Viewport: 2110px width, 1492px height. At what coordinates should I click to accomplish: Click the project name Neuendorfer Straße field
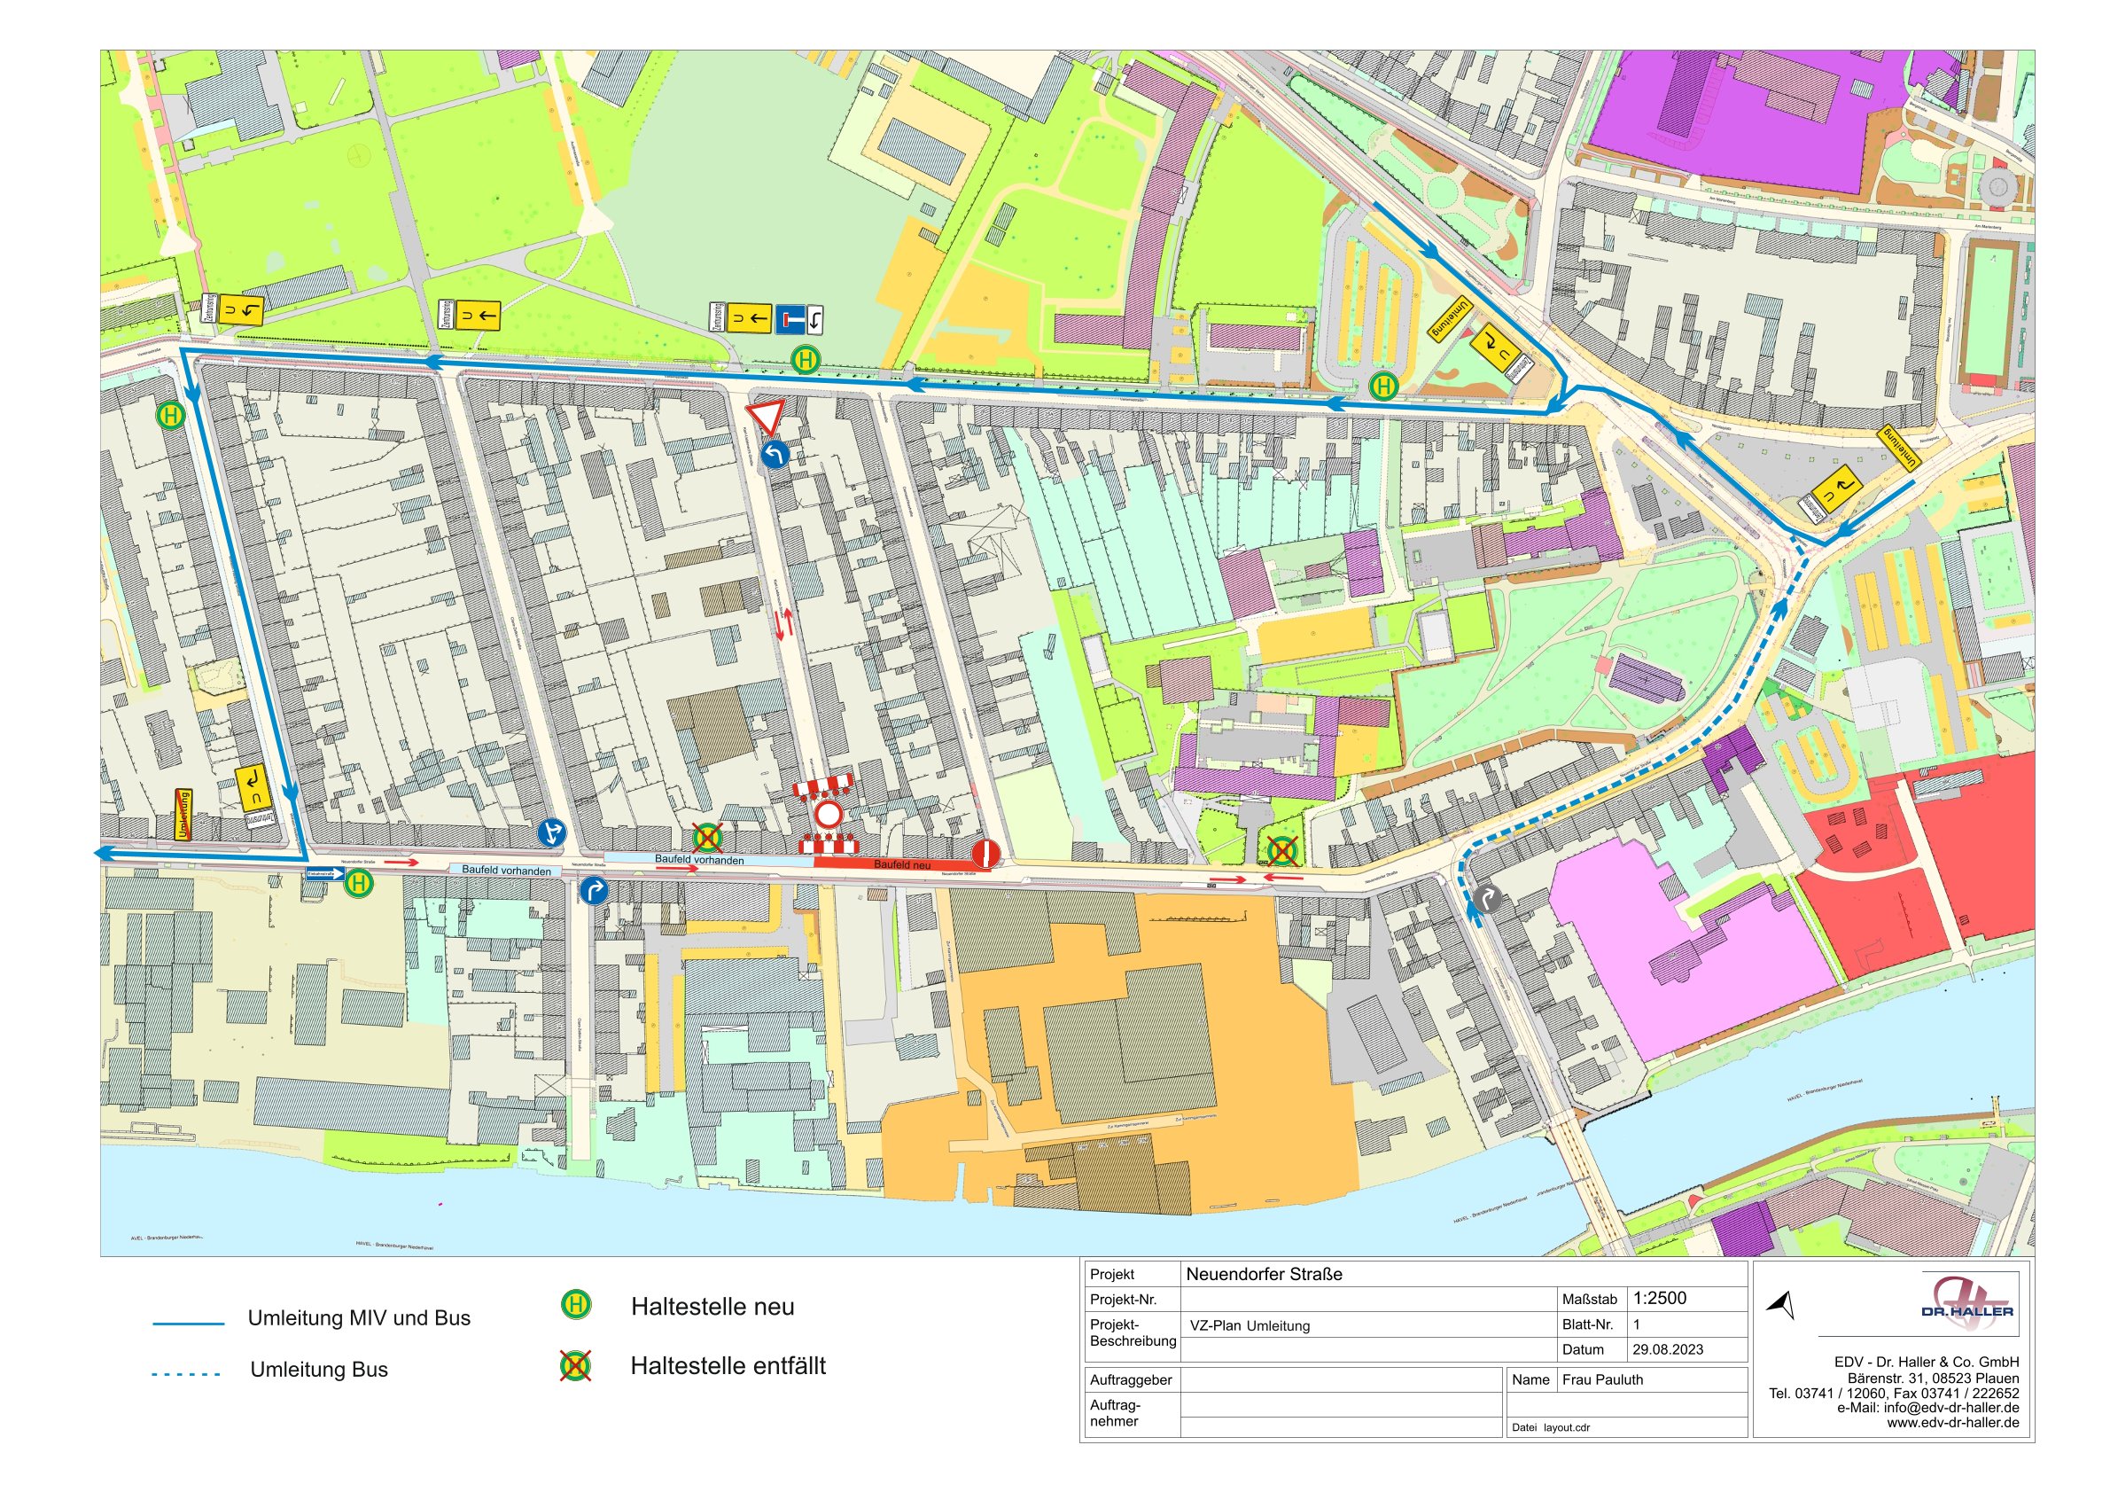[x=1264, y=1274]
